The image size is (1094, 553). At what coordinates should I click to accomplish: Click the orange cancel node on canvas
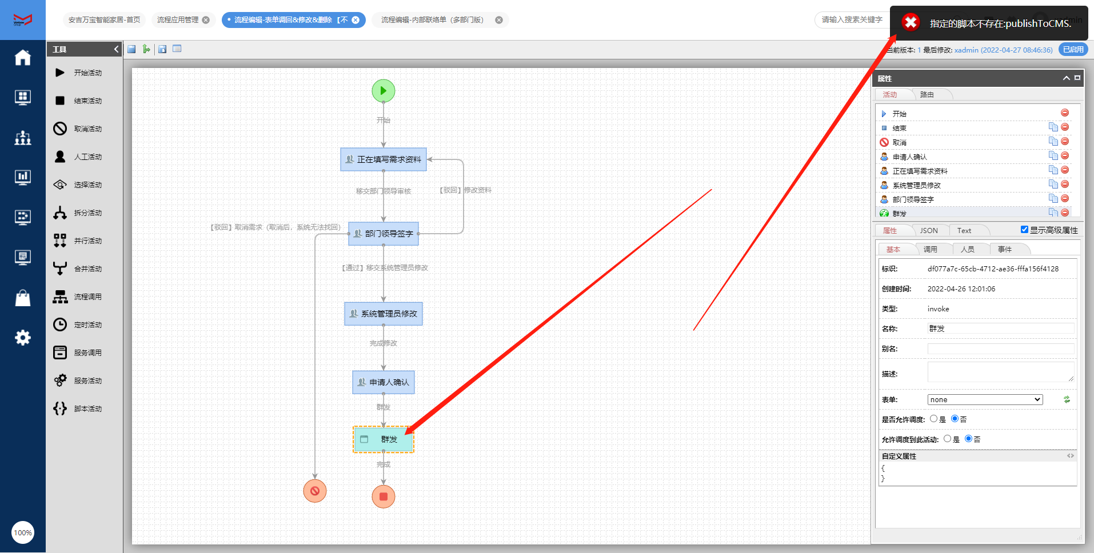pos(315,491)
